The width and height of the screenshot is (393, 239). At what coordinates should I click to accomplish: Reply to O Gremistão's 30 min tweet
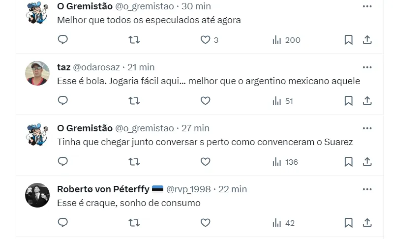pos(63,40)
